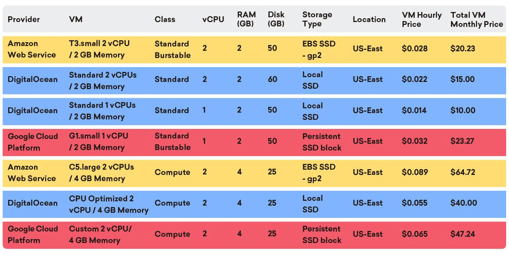Select the Custom 2 vCPU cell
This screenshot has width=509, height=254.
tap(100, 234)
